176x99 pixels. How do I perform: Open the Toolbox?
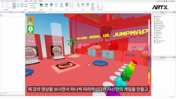click(x=46, y=5)
